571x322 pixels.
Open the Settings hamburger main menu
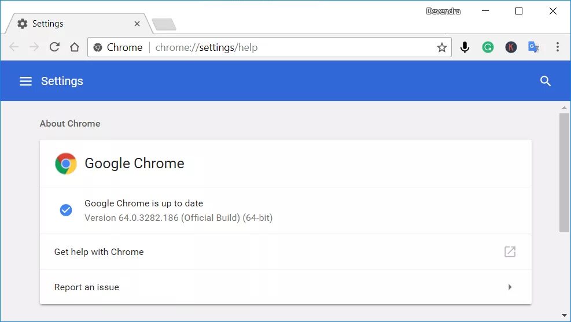point(25,81)
